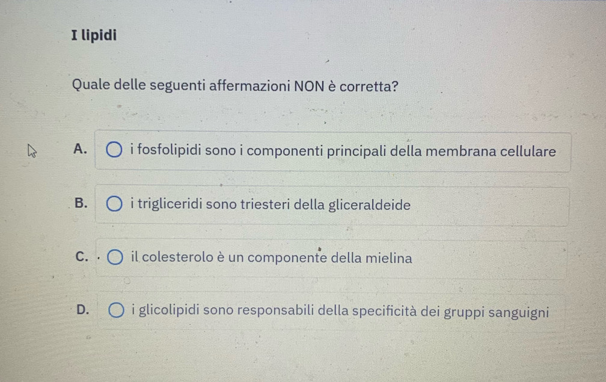The height and width of the screenshot is (382, 606).
Task: Click the glicolipidi answer text
Action: [340, 312]
